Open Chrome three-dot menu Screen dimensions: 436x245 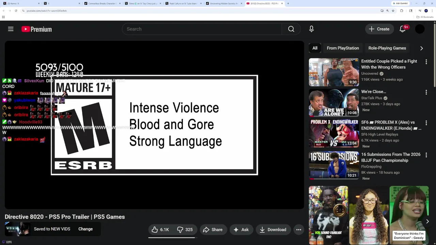pyautogui.click(x=432, y=11)
